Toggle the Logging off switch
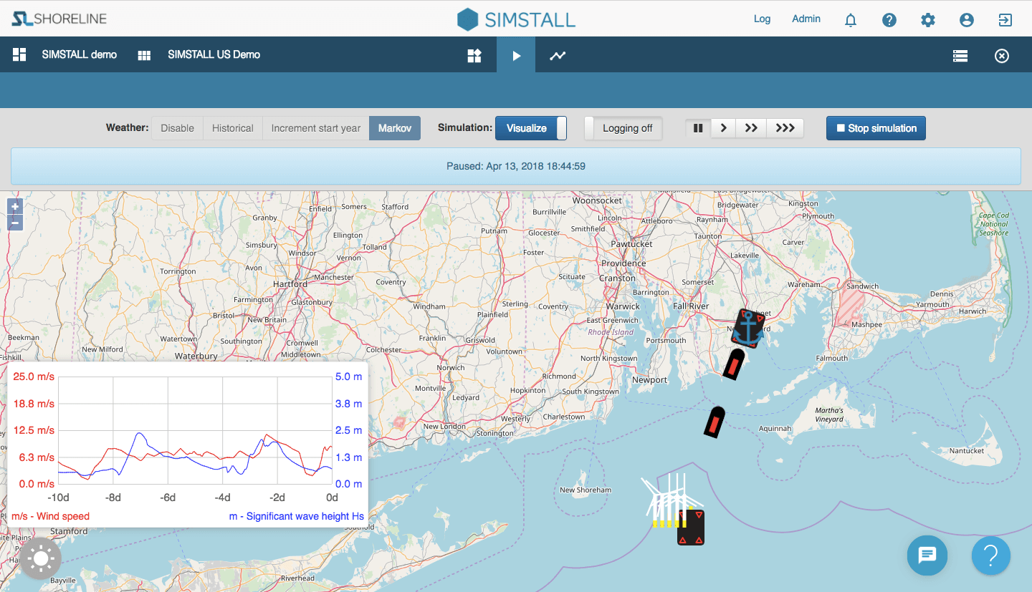 click(623, 128)
